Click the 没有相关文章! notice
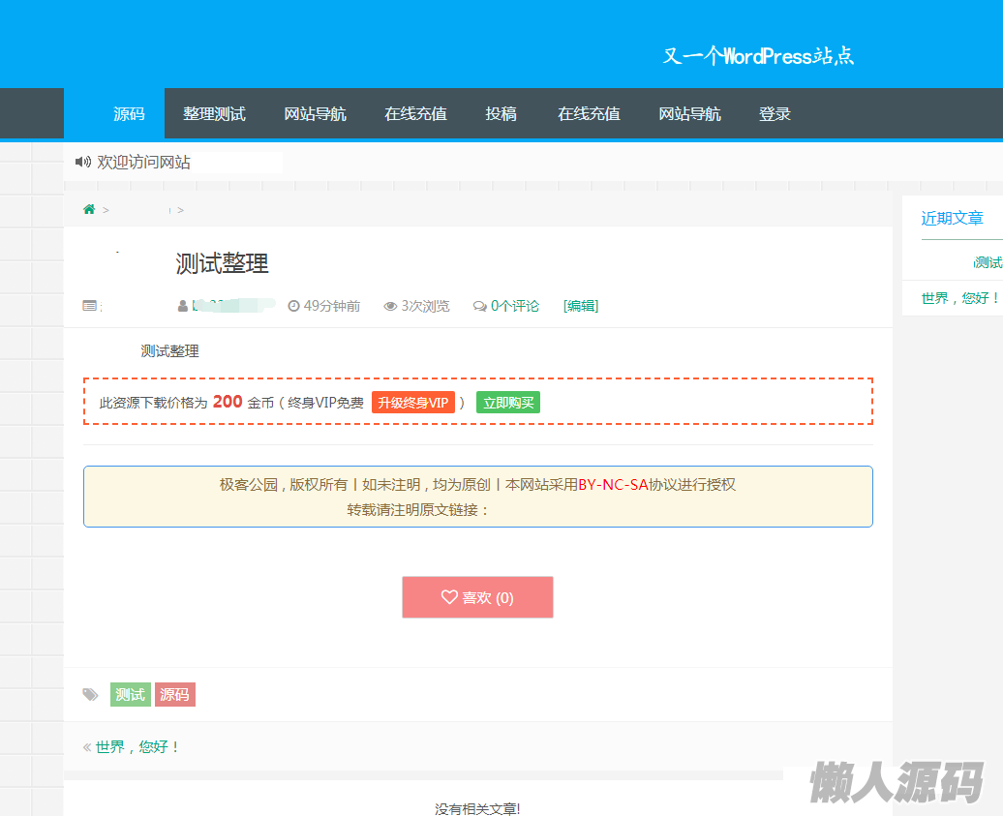1003x816 pixels. pyautogui.click(x=478, y=808)
